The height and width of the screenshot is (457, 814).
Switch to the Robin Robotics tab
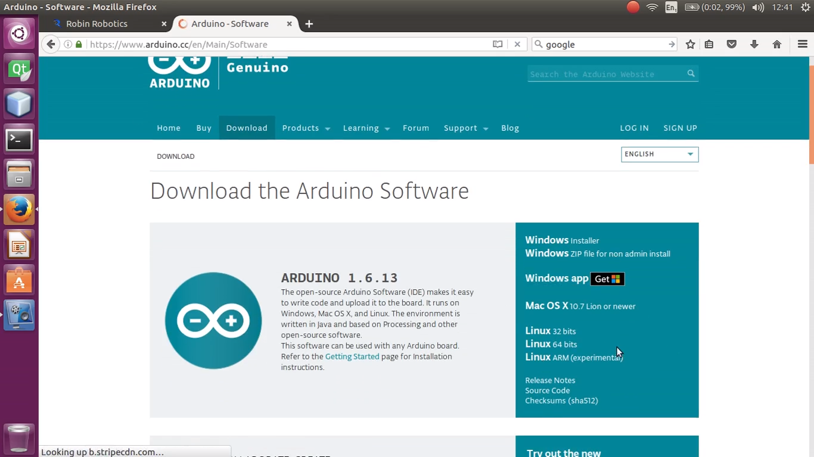point(97,24)
